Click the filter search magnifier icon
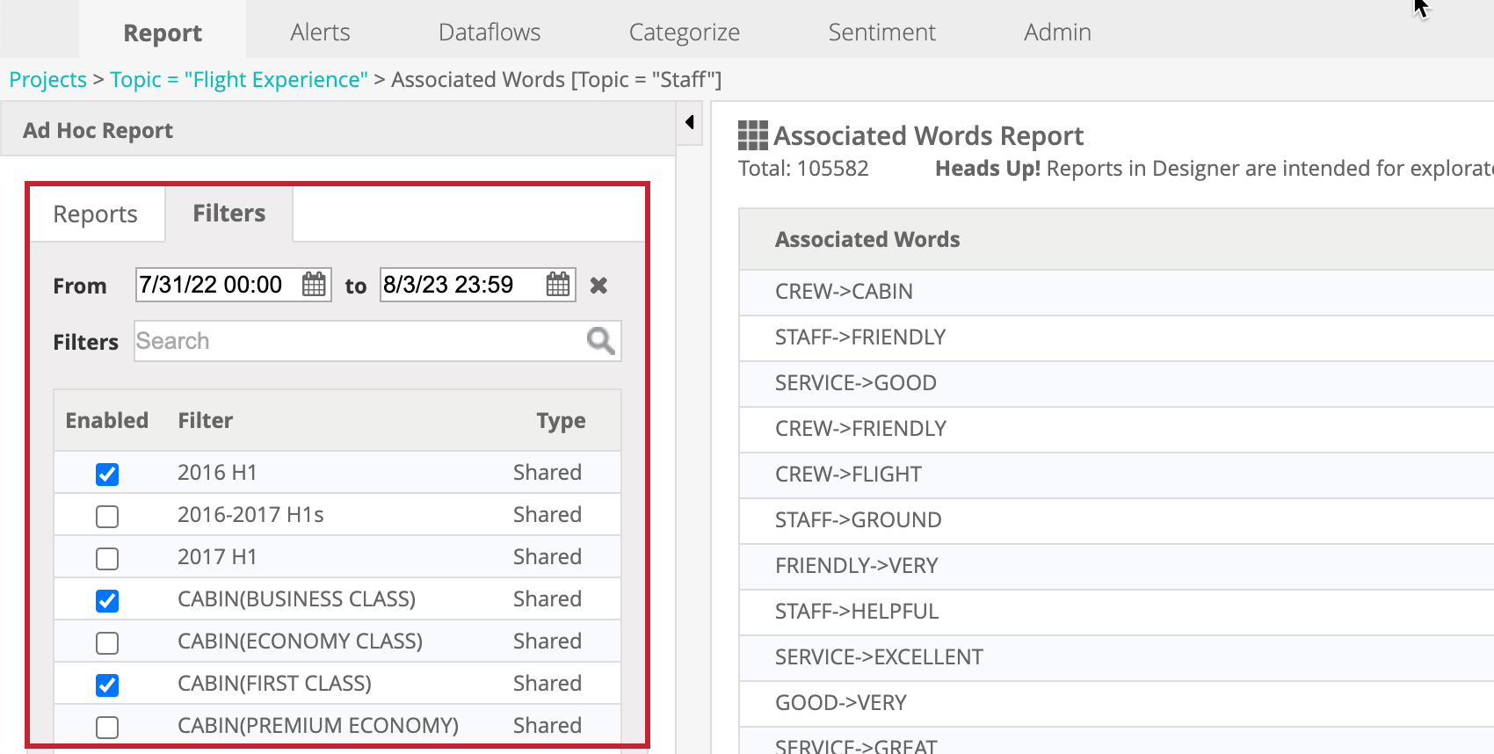Screen dimensions: 1494x754 click(x=600, y=341)
